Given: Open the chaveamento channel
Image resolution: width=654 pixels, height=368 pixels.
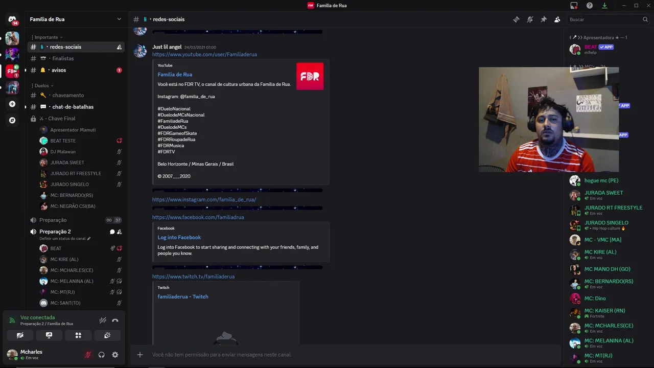Looking at the screenshot, I should 76,95.
